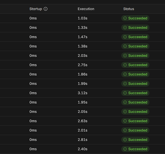This screenshot has height=154, width=165.
Task: Click the Succeeded badge for the 3.12s run
Action: (x=135, y=93)
